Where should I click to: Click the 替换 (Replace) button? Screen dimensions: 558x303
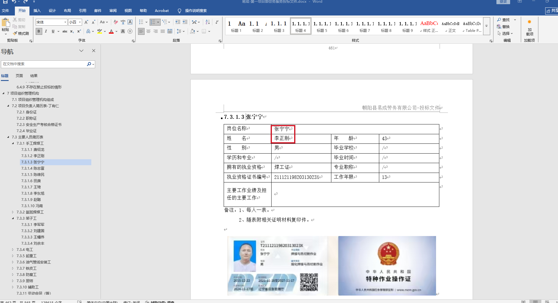coord(503,26)
